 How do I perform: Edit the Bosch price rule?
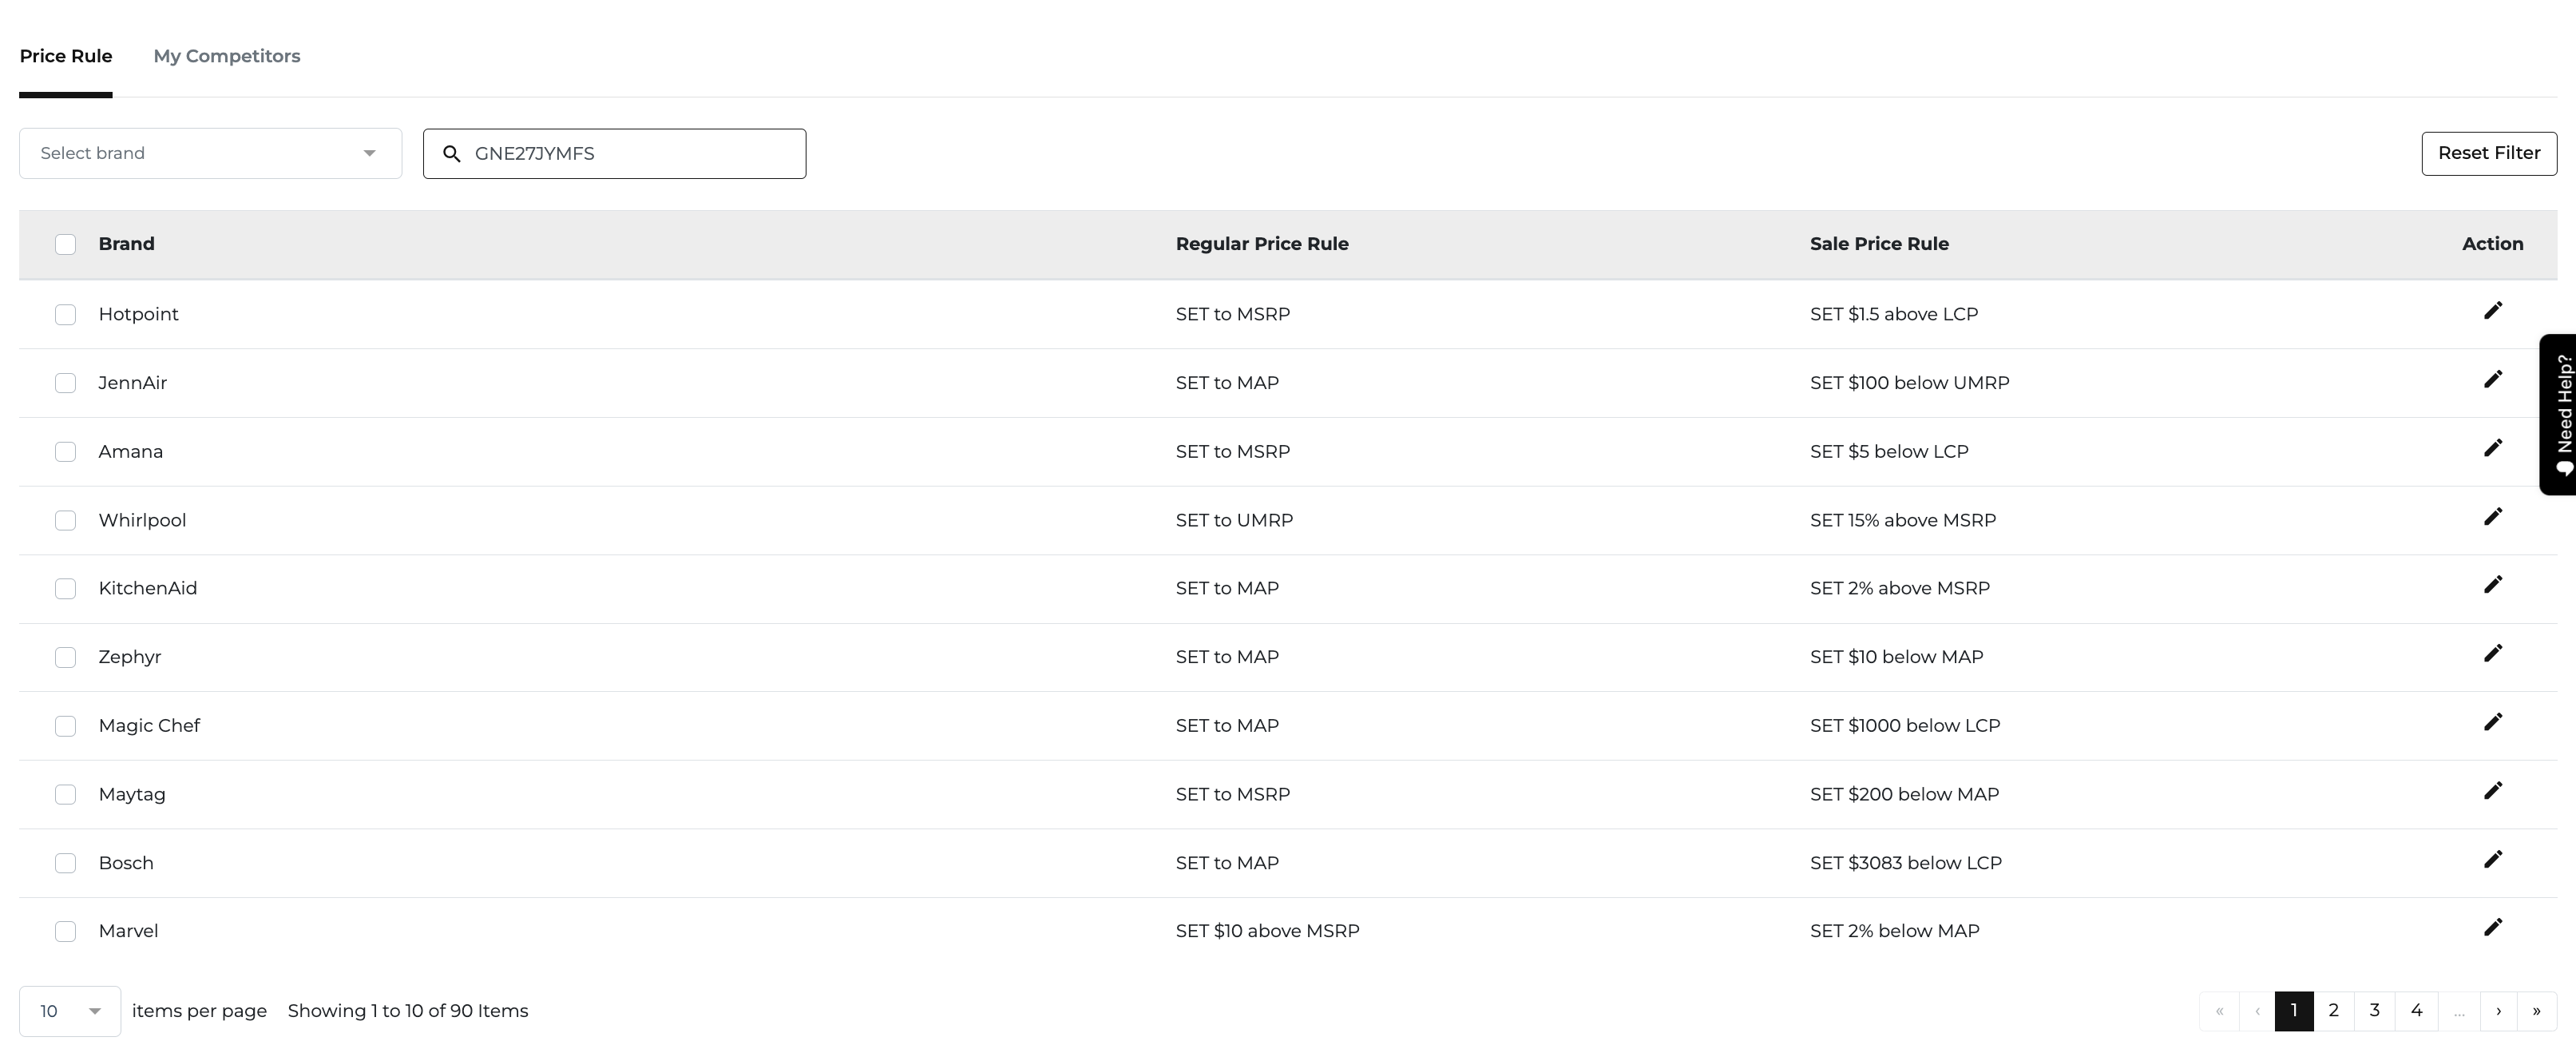2493,860
